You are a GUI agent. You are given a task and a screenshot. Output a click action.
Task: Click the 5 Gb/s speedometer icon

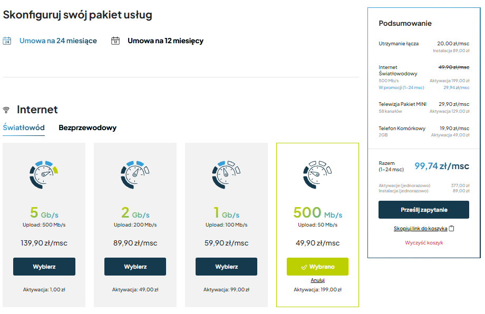44,173
